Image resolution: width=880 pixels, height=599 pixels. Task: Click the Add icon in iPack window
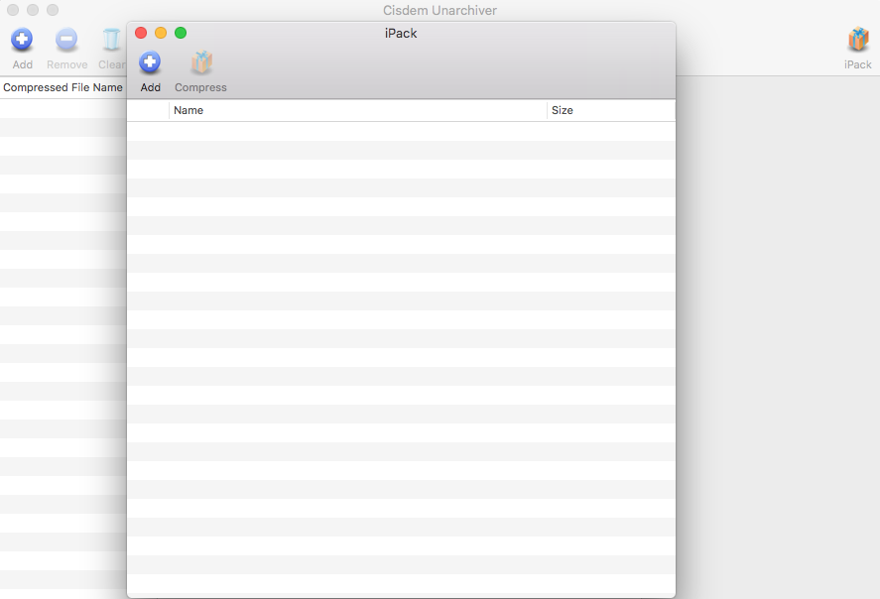pyautogui.click(x=150, y=64)
